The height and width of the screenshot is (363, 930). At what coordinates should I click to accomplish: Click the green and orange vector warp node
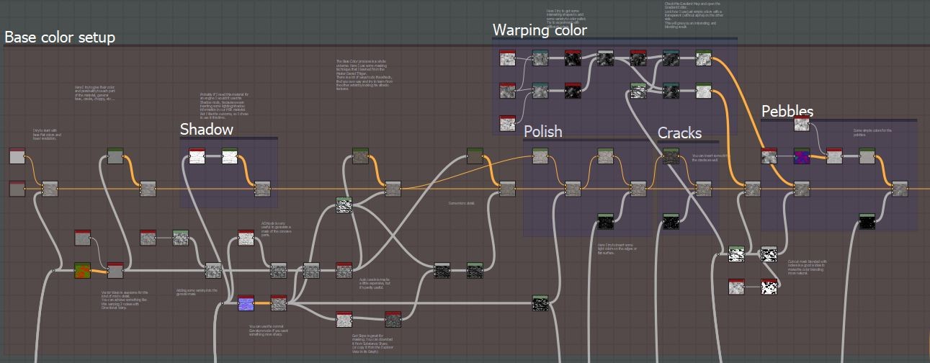click(83, 270)
